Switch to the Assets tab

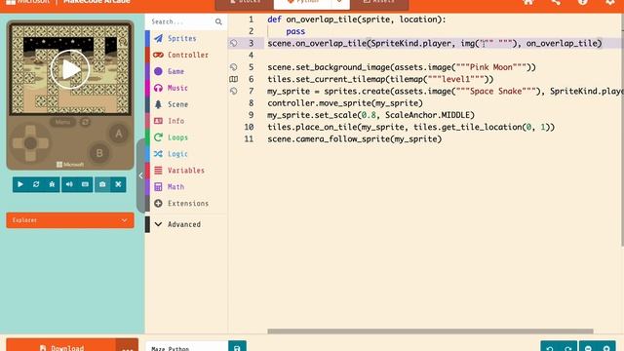[x=379, y=3]
